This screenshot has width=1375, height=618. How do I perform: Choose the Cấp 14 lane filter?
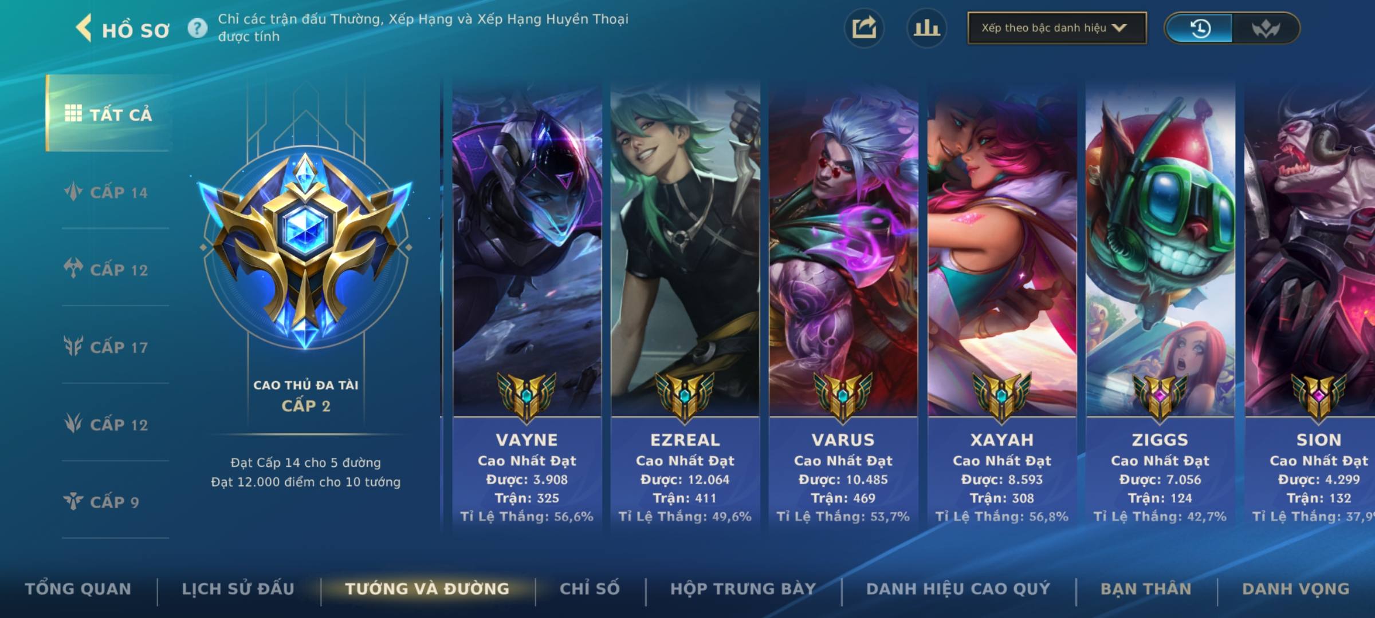107,192
